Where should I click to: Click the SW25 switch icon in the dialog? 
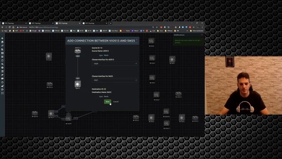pos(78,84)
